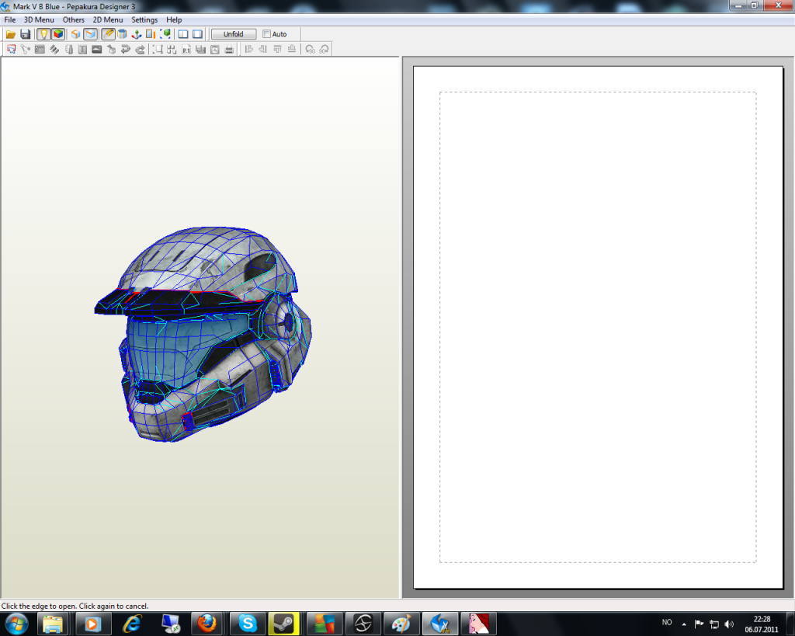Image resolution: width=795 pixels, height=636 pixels.
Task: Open the Settings menu
Action: [x=144, y=19]
